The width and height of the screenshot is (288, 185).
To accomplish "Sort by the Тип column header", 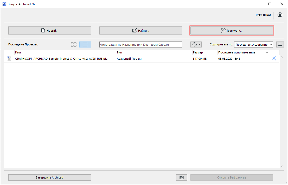I will [154, 52].
